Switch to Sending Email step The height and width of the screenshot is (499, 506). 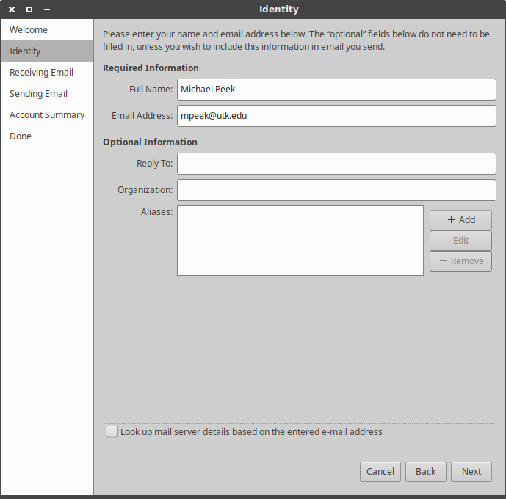[x=38, y=94]
